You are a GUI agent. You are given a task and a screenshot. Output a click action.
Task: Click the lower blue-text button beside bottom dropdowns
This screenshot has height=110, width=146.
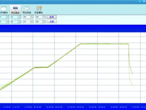click(x=52, y=22)
